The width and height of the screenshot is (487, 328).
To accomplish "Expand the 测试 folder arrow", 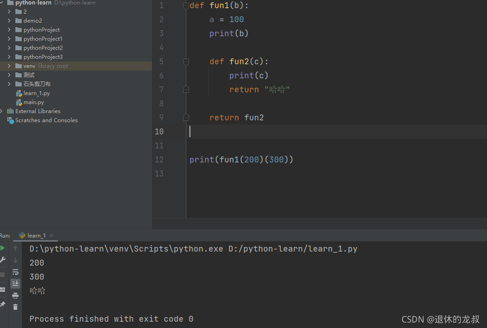I will (9, 75).
